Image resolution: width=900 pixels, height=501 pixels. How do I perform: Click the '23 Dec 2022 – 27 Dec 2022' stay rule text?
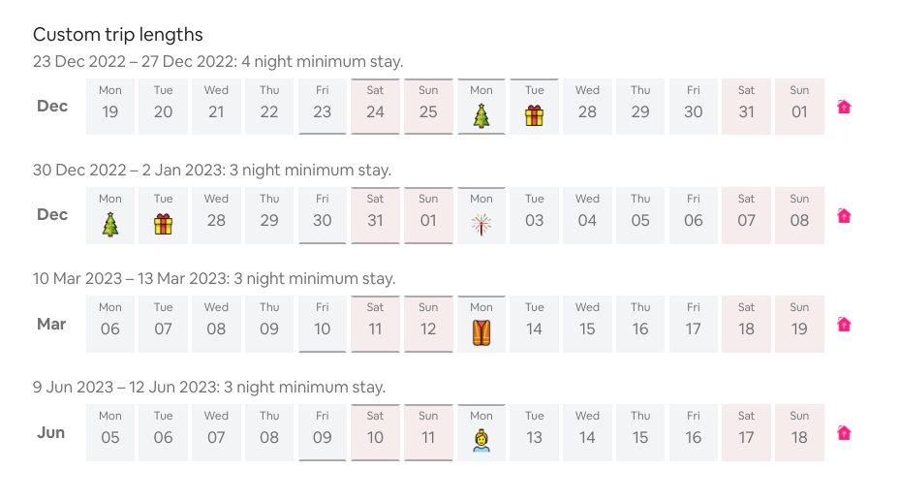click(x=133, y=61)
